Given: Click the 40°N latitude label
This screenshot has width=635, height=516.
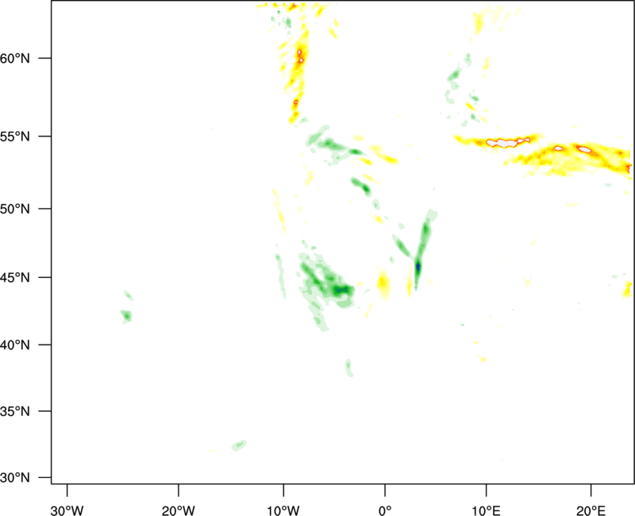Looking at the screenshot, I should [15, 345].
